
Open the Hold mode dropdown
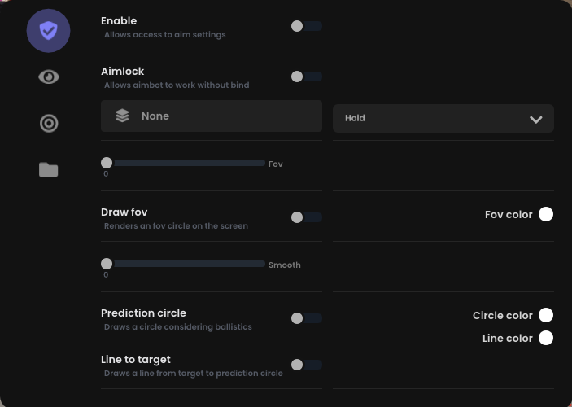(443, 118)
